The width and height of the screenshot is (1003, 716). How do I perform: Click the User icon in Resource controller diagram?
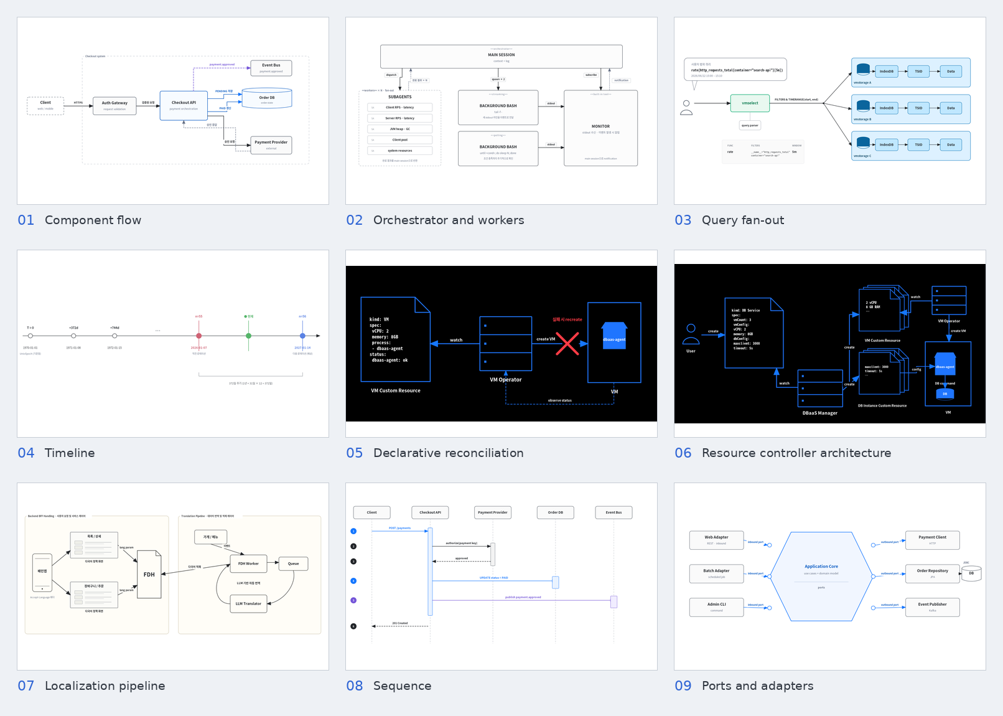click(x=691, y=334)
